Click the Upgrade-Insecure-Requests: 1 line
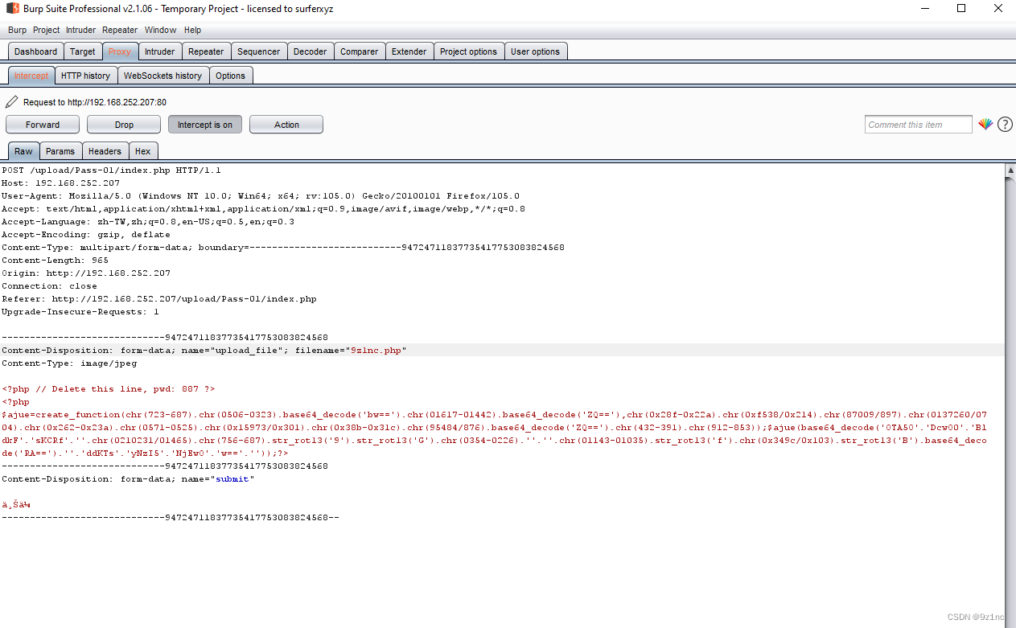 pos(80,312)
